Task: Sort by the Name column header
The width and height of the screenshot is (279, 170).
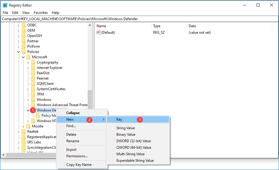Action: pos(123,26)
